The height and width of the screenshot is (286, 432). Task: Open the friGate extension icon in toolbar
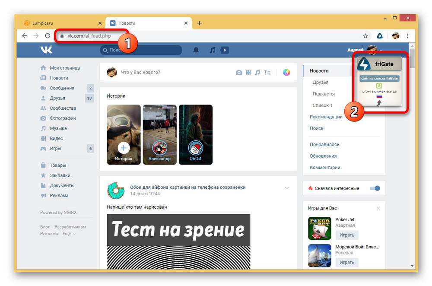(380, 36)
